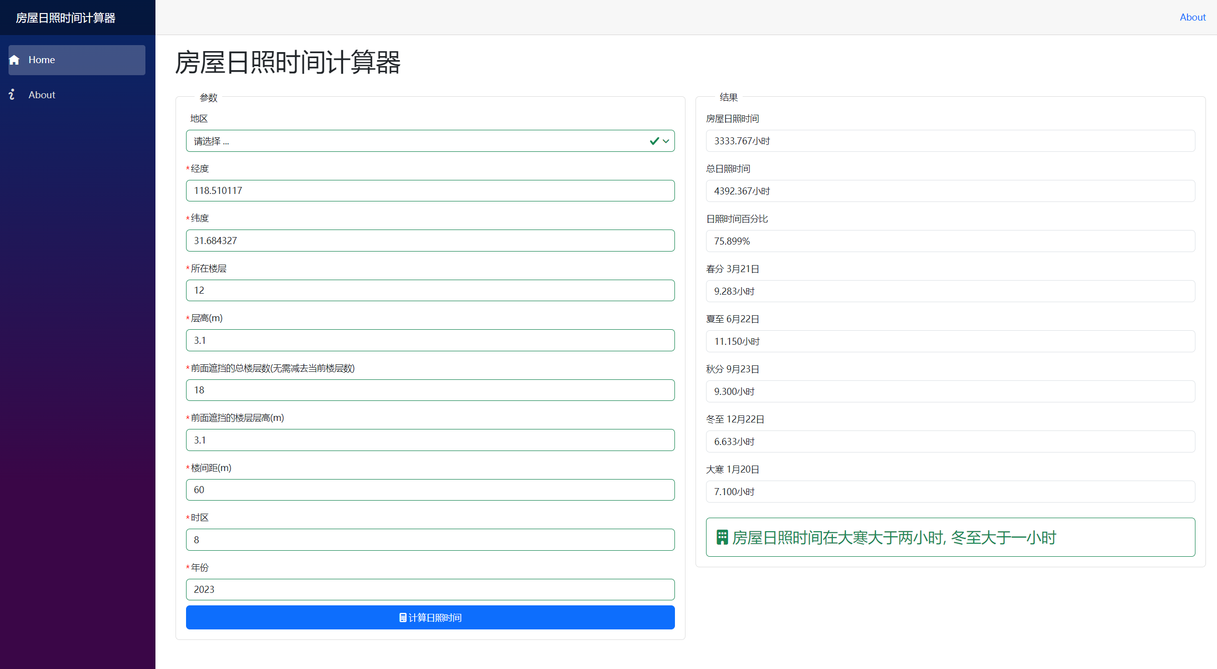Expand the 地区 dropdown chevron
1217x669 pixels.
(x=666, y=141)
